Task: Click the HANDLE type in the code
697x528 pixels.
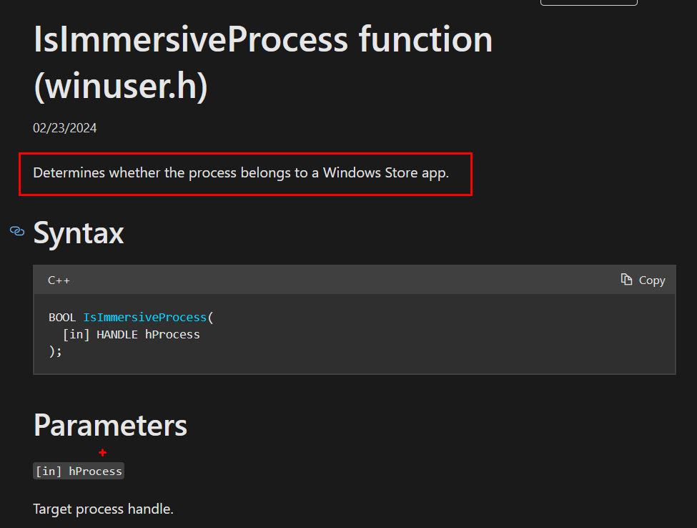Action: pos(117,334)
